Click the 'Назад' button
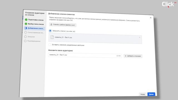Screen dimensions: 178x100 tap(143, 94)
